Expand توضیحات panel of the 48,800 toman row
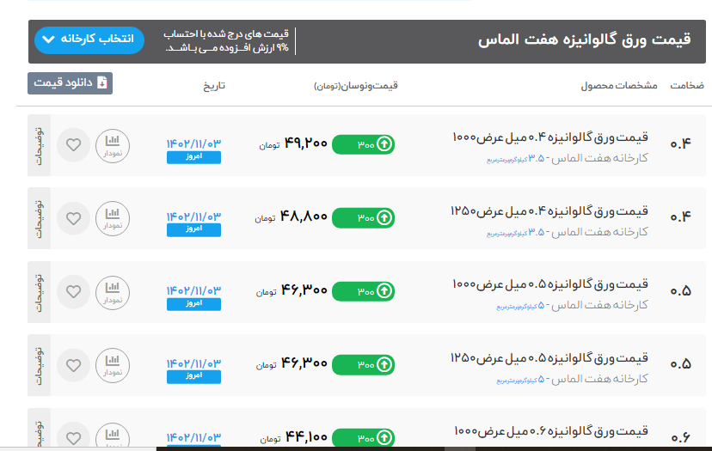Viewport: 712px width, 451px height. coord(39,218)
